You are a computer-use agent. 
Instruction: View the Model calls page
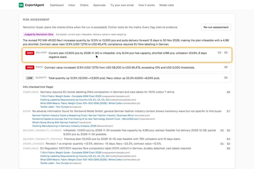pos(166,5)
